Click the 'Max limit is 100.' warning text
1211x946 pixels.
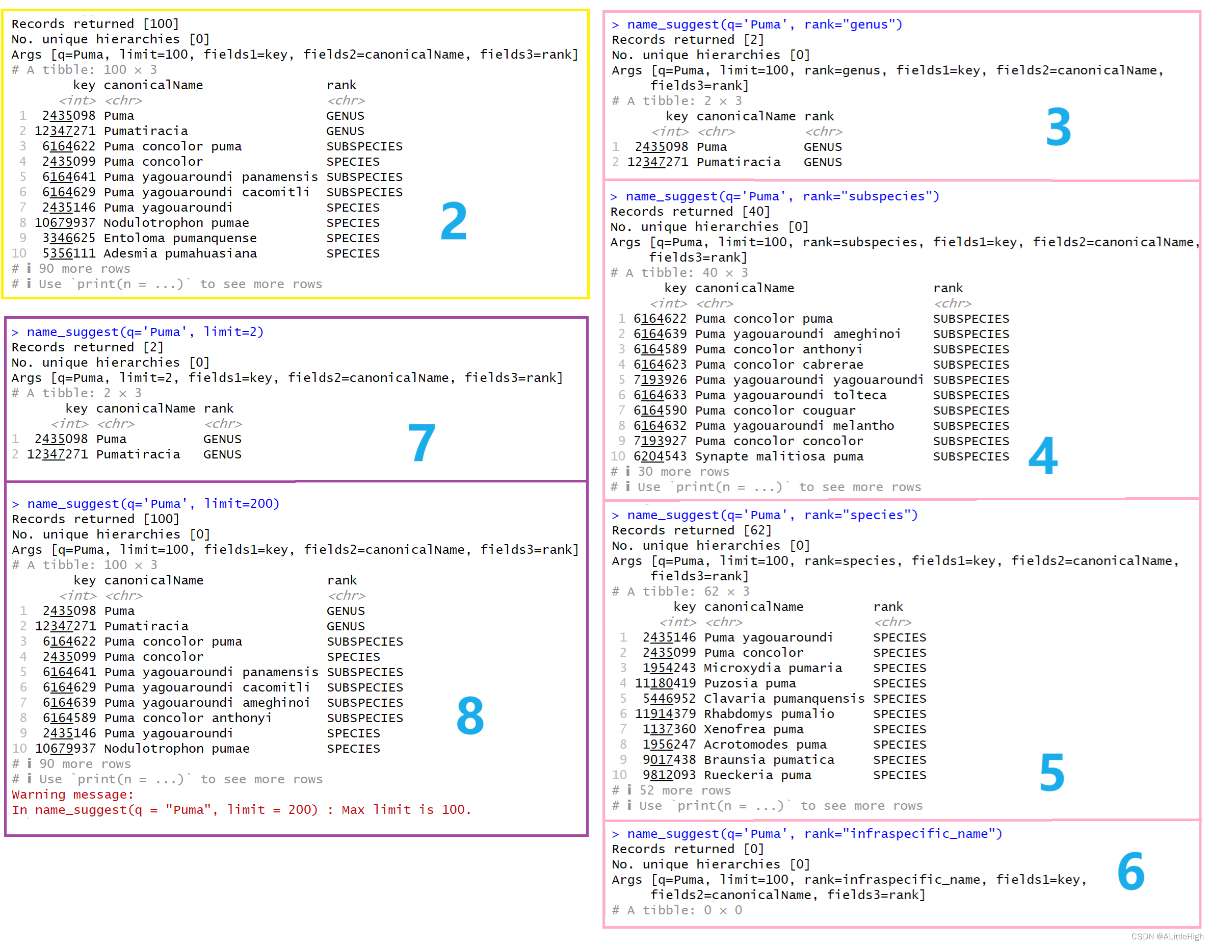(x=406, y=811)
